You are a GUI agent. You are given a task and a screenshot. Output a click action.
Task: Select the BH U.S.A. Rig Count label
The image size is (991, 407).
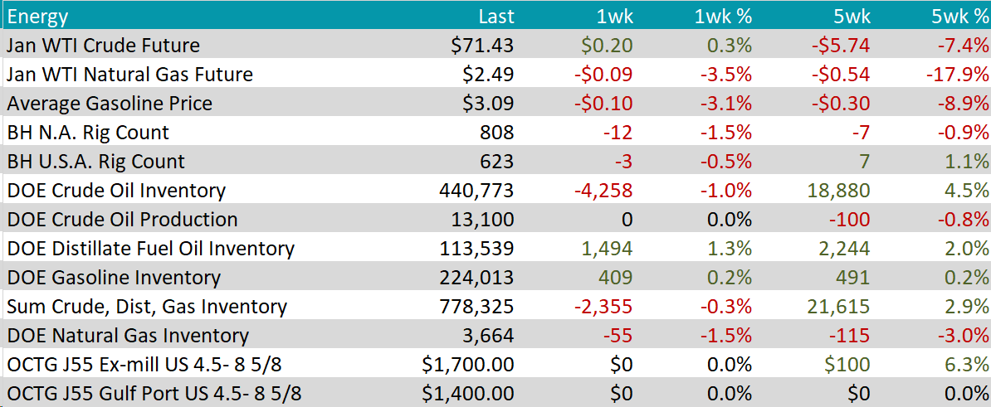(96, 162)
